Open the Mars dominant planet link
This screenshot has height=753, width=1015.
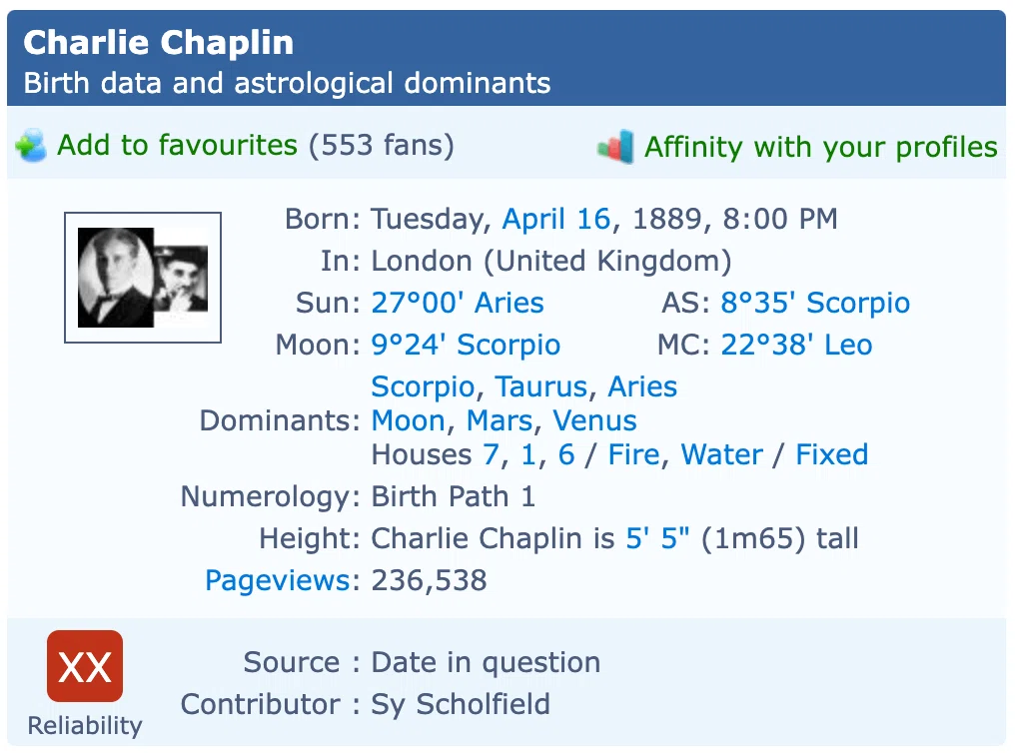point(500,420)
